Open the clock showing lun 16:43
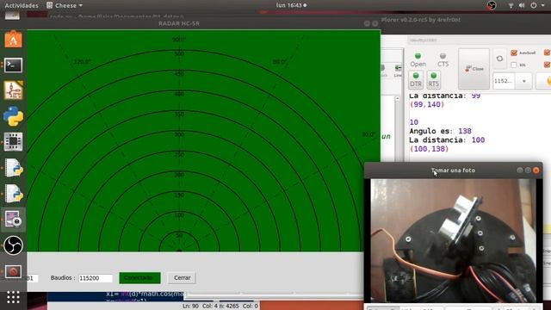The height and width of the screenshot is (310, 551). pyautogui.click(x=291, y=5)
